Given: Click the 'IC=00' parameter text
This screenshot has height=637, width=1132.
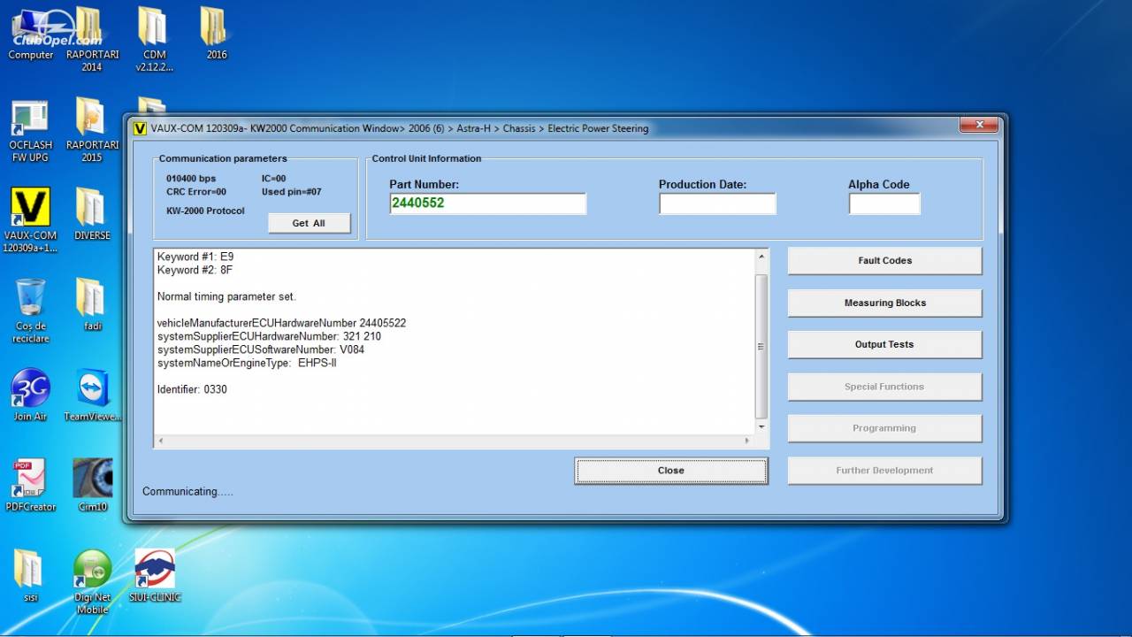Looking at the screenshot, I should pos(273,179).
